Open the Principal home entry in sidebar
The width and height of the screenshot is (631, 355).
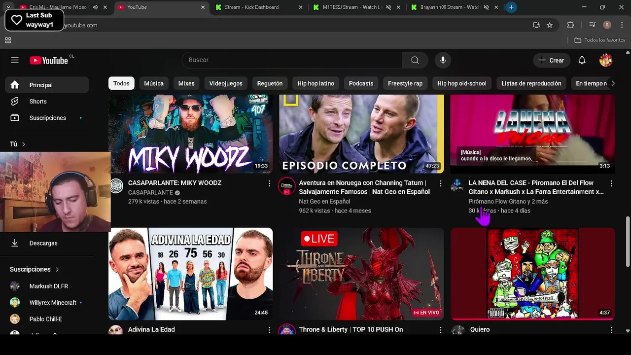47,85
